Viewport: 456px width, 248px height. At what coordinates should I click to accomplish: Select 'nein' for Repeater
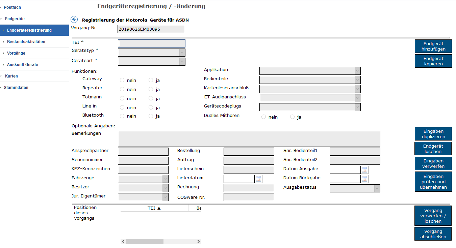(x=122, y=89)
